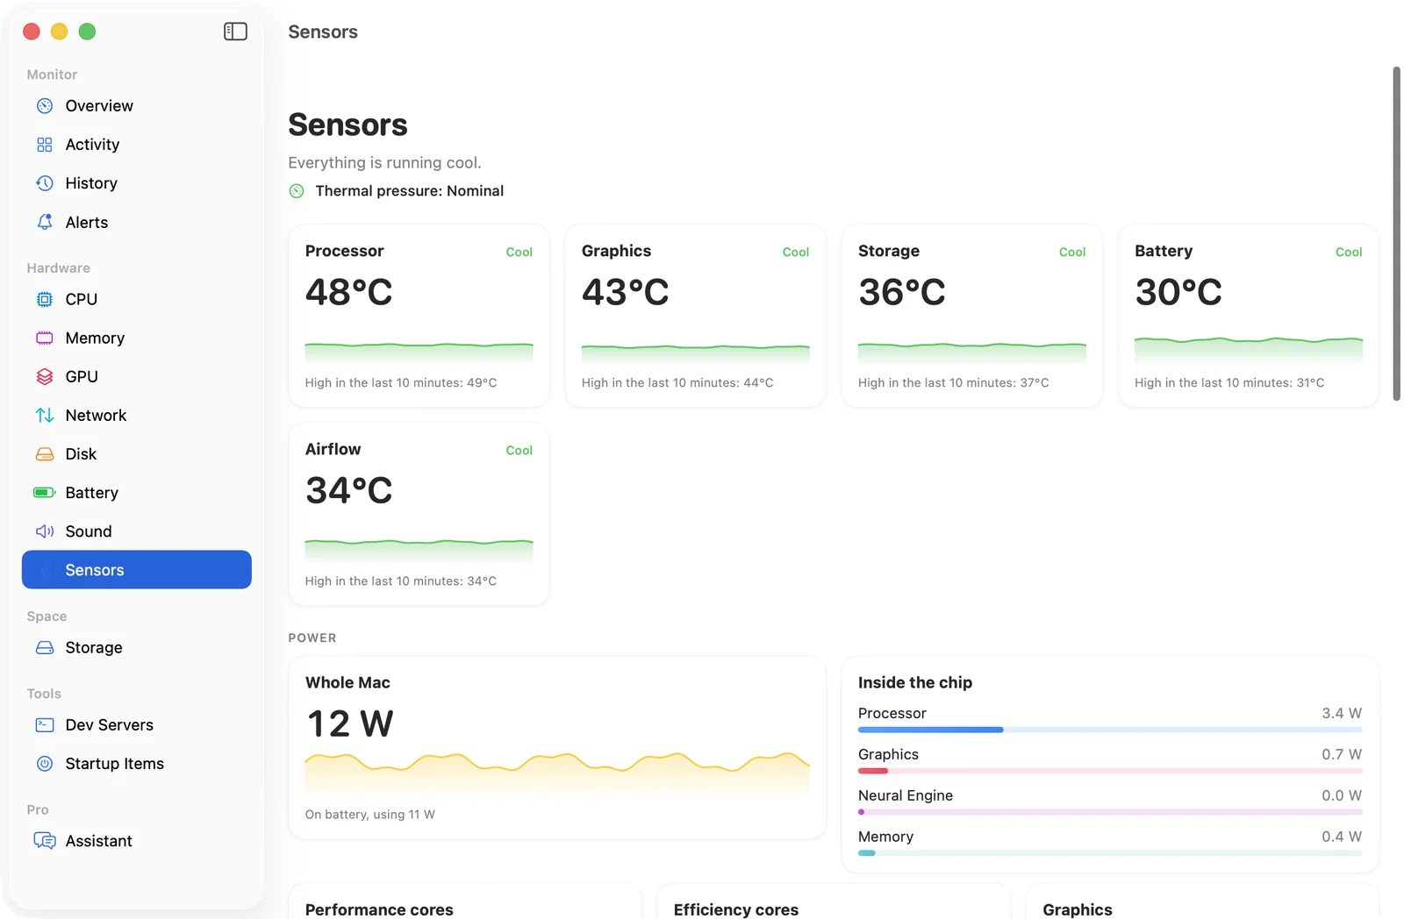Open the History clock icon
This screenshot has height=919, width=1404.
tap(45, 183)
